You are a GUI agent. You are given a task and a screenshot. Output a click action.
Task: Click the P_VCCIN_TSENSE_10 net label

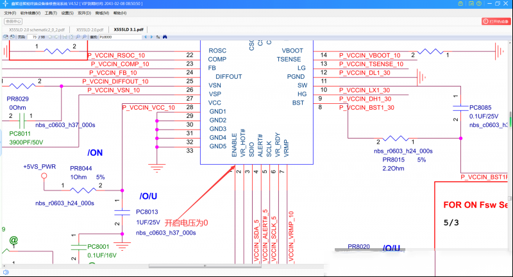click(371, 64)
